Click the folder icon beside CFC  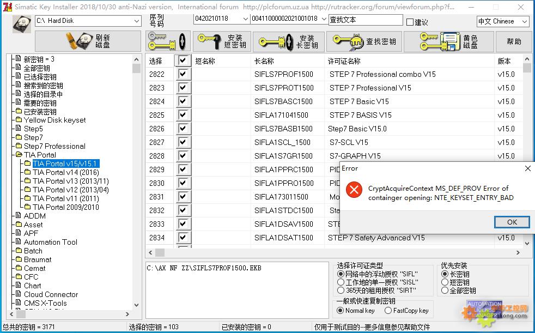pyautogui.click(x=19, y=277)
